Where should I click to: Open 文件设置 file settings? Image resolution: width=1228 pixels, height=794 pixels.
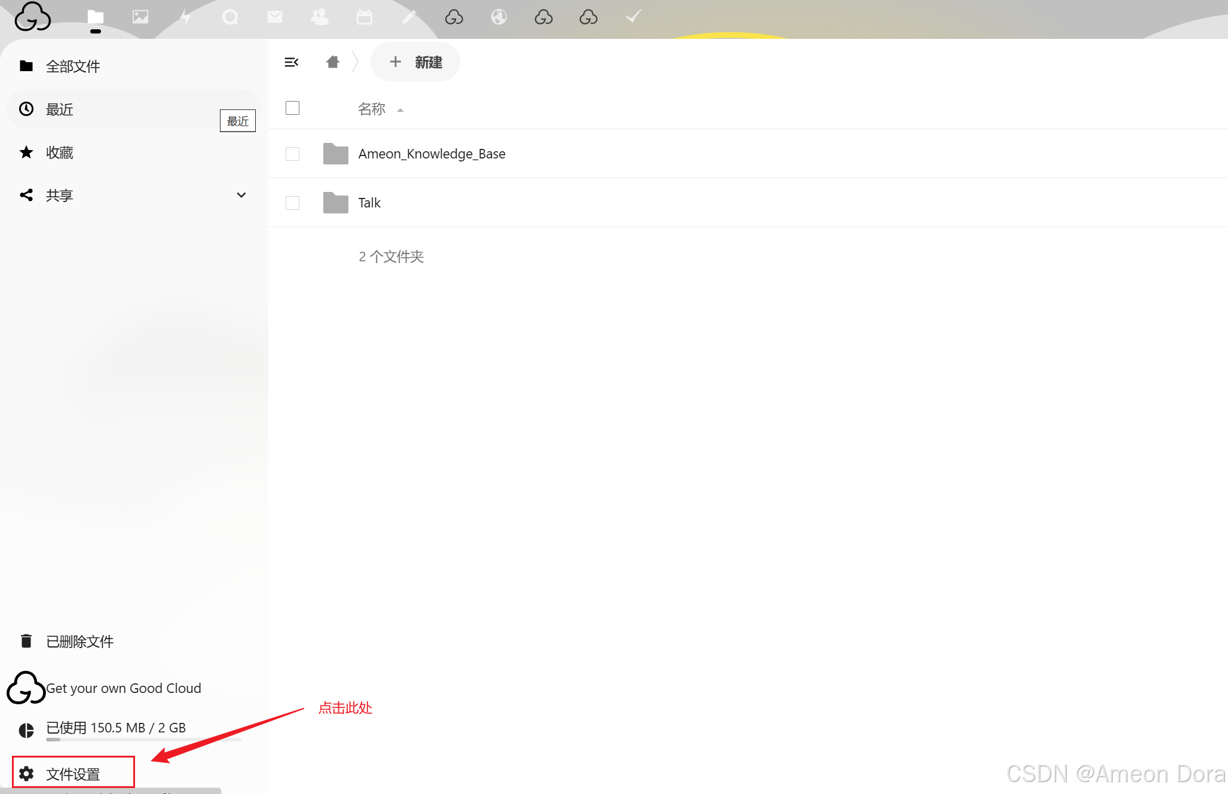click(x=73, y=774)
